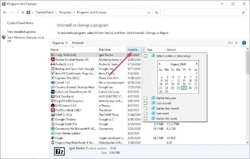The height and width of the screenshot is (159, 250).
Task: Click the scrollbar up arrow
Action: click(247, 49)
